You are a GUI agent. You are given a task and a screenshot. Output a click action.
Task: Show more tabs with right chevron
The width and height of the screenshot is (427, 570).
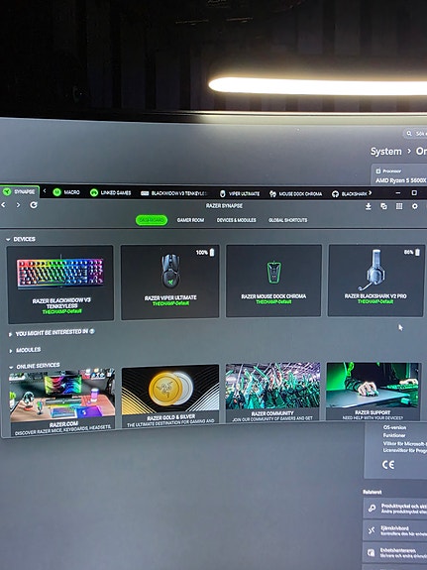(x=370, y=193)
